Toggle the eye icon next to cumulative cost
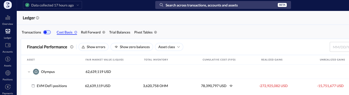This screenshot has height=95, width=349. [x=231, y=86]
